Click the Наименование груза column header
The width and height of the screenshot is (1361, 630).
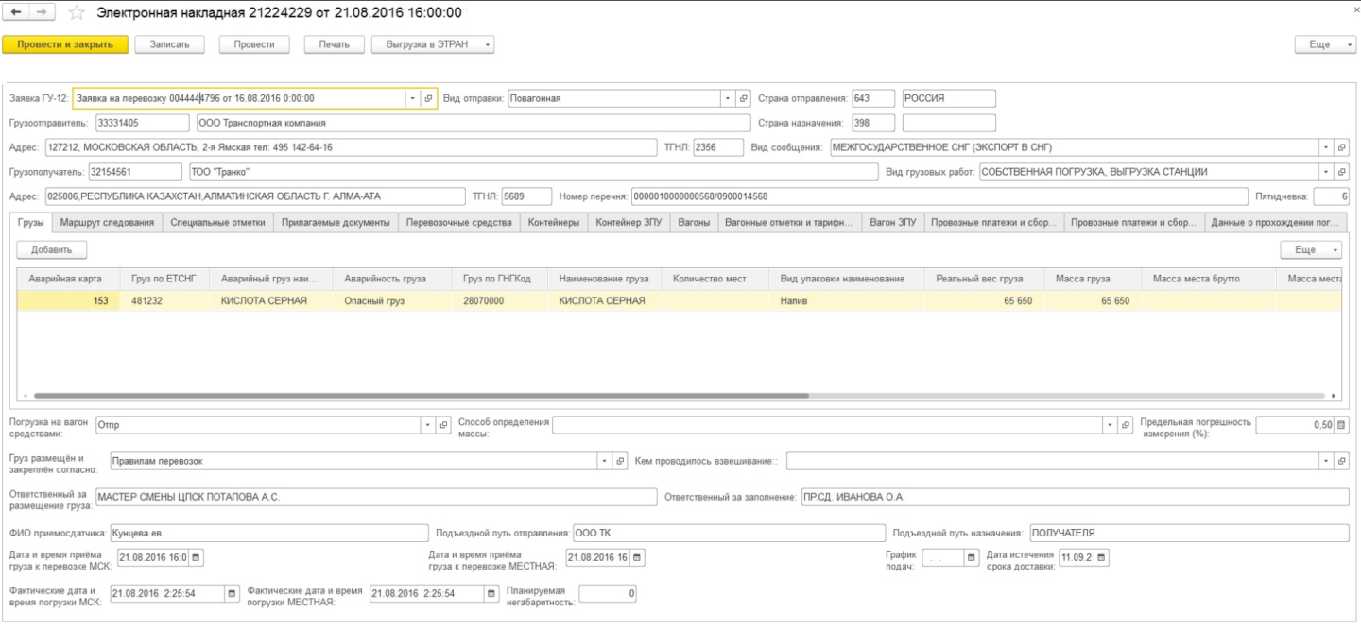pos(605,279)
